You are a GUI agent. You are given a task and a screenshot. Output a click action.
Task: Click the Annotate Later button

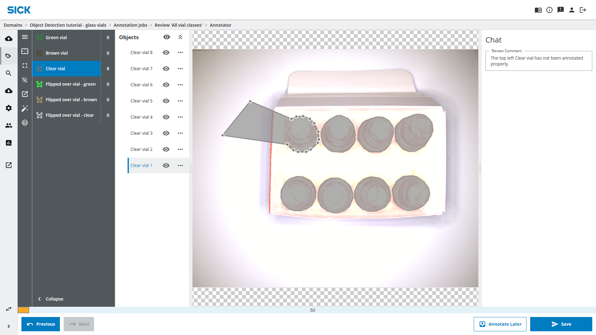pyautogui.click(x=500, y=324)
